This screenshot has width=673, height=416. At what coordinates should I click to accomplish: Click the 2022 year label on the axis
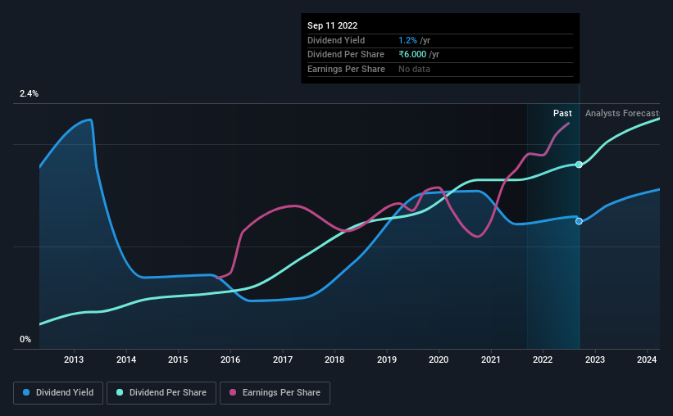(x=543, y=359)
